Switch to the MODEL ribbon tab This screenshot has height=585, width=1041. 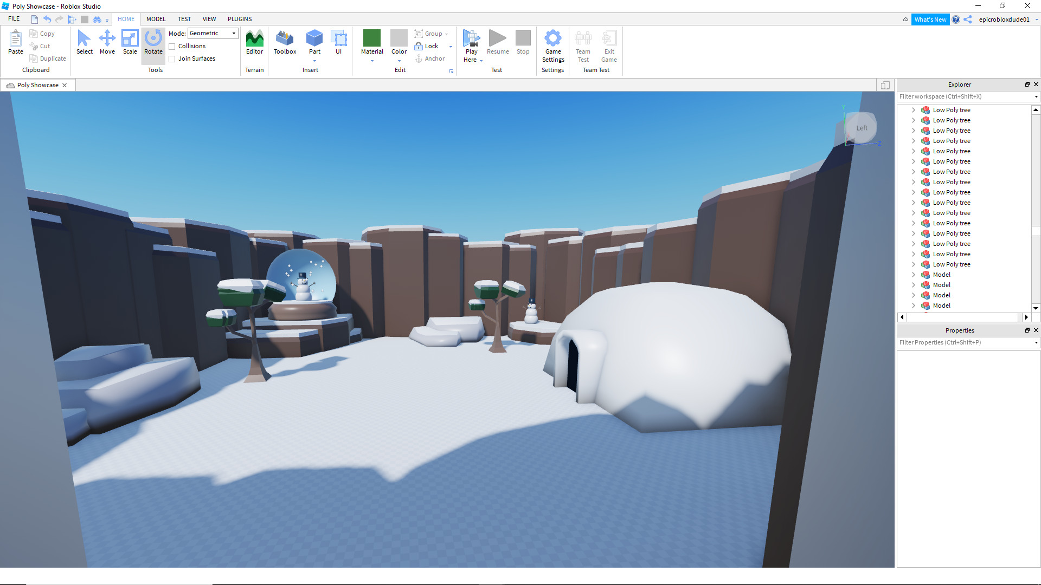156,19
